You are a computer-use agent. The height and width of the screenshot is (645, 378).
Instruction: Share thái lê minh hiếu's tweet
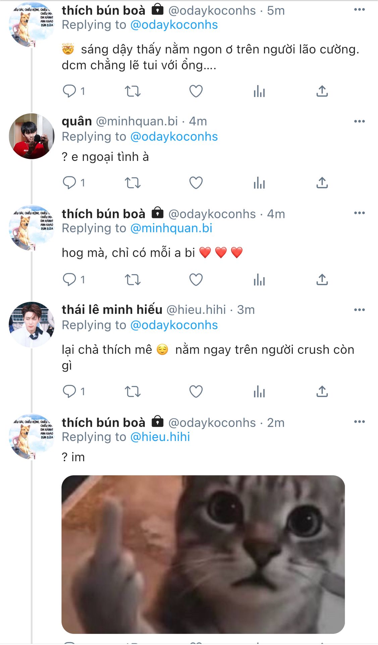pos(322,391)
